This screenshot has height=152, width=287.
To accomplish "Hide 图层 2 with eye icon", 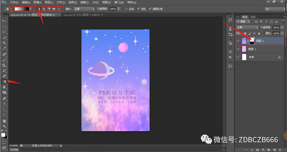I will pyautogui.click(x=238, y=41).
